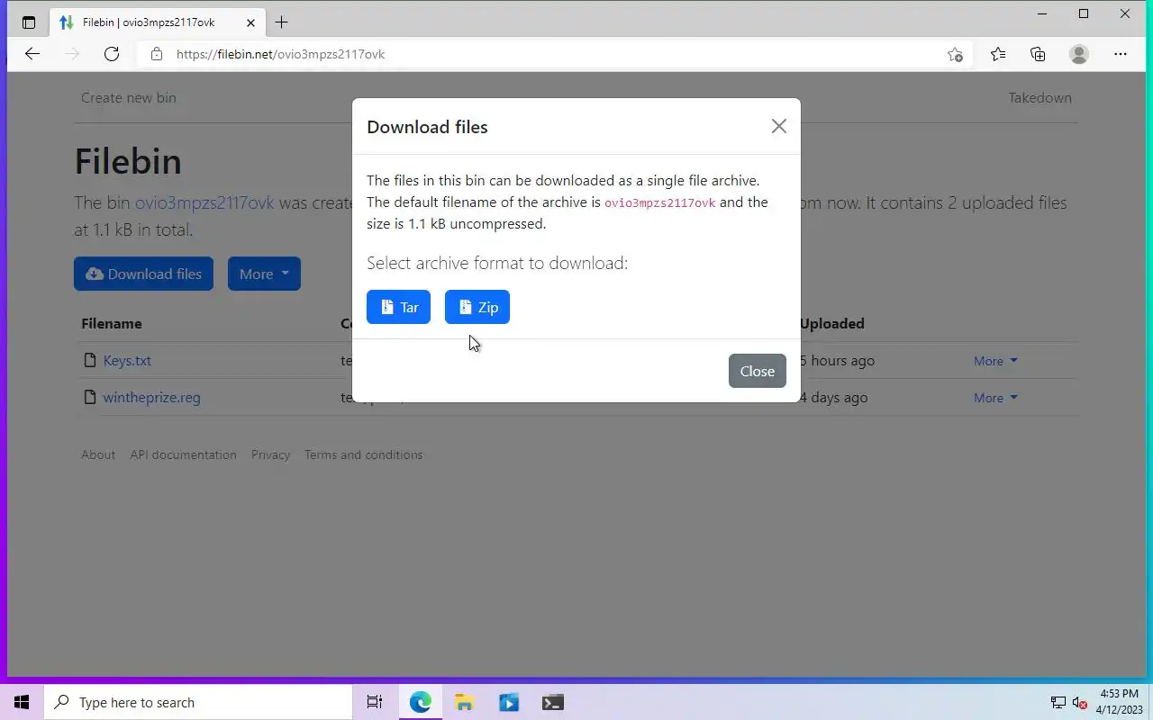
Task: Open the Favorites list icon
Action: (998, 54)
